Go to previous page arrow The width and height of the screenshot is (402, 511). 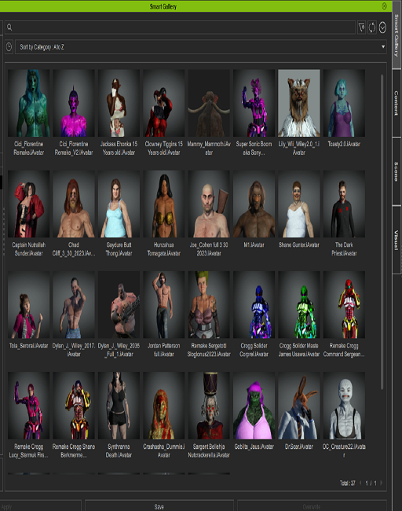pyautogui.click(x=360, y=483)
